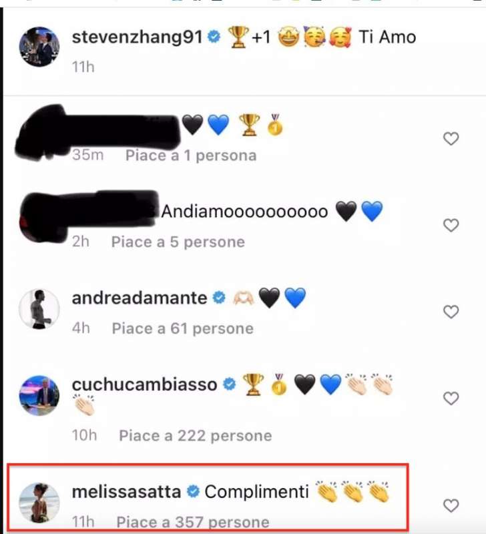Click verified badge beside melissasatta
Viewport: 486px width, 534px height.
point(193,491)
